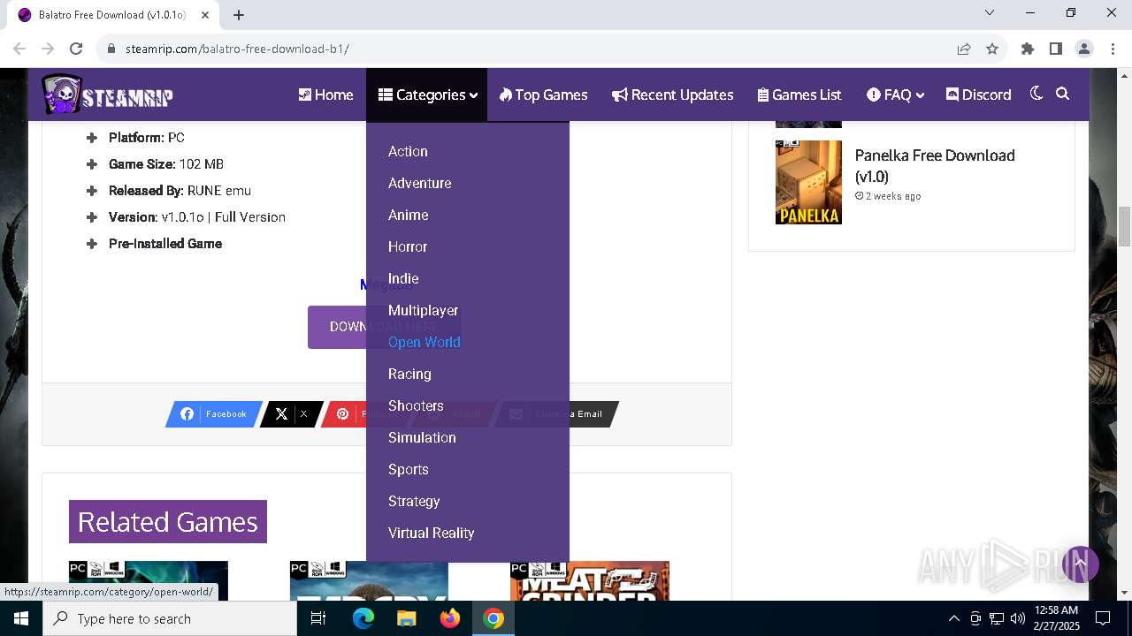This screenshot has width=1132, height=636.
Task: Go to Home page
Action: (x=325, y=95)
